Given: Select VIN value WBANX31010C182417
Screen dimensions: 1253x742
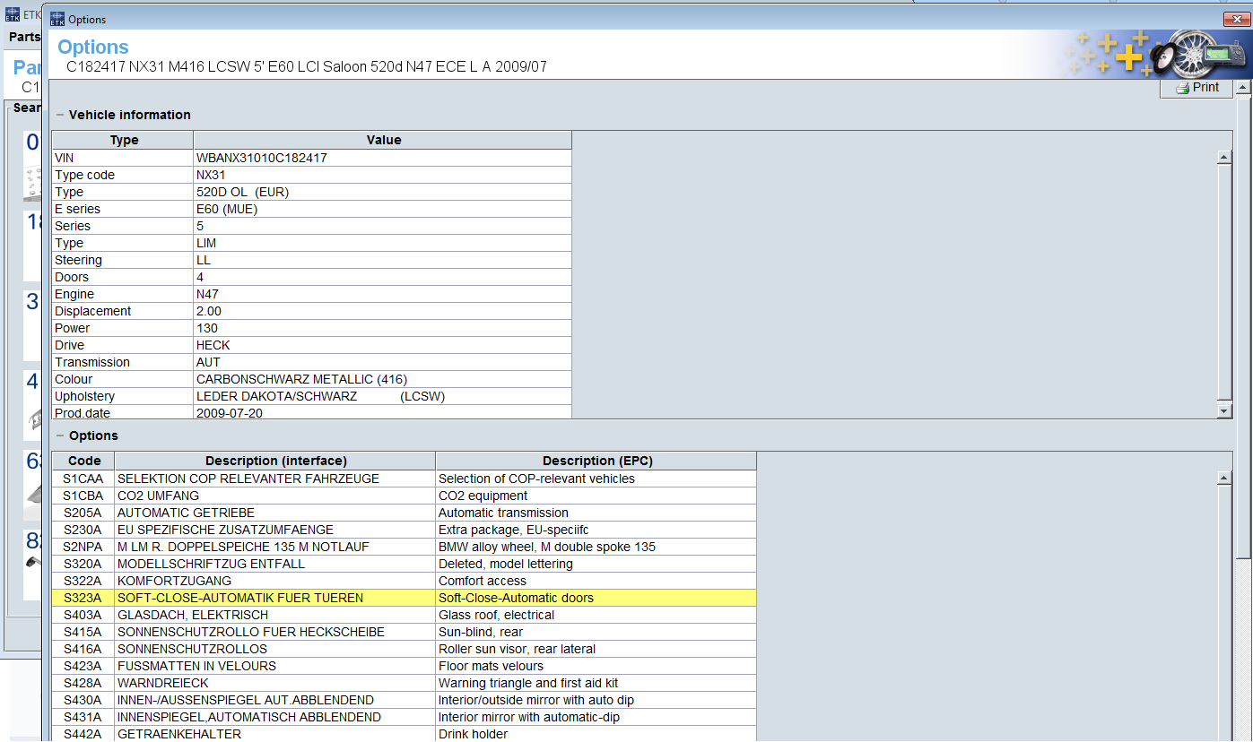Looking at the screenshot, I should tap(262, 158).
